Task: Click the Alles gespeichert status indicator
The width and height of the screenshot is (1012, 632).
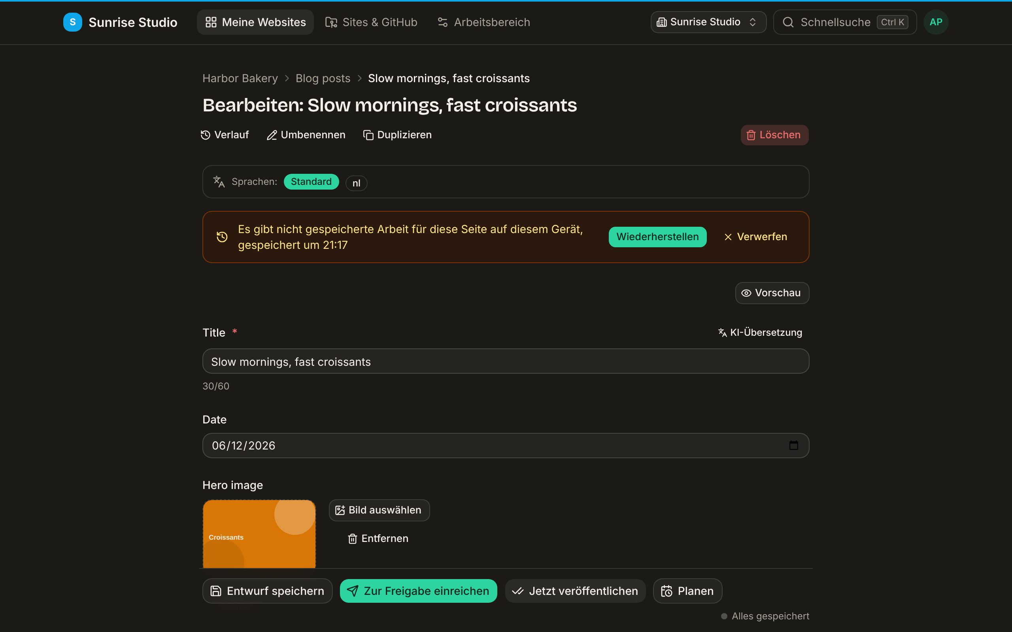Action: (765, 616)
